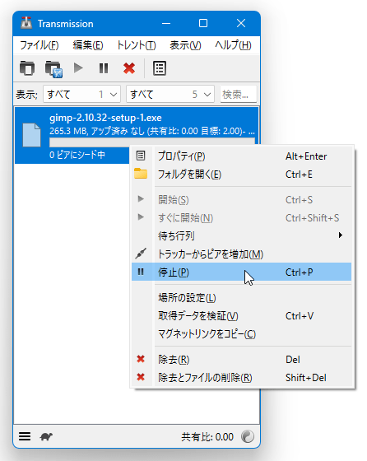Image resolution: width=367 pixels, height=461 pixels.
Task: Click the network activity globe icon in status bar
Action: (x=248, y=436)
